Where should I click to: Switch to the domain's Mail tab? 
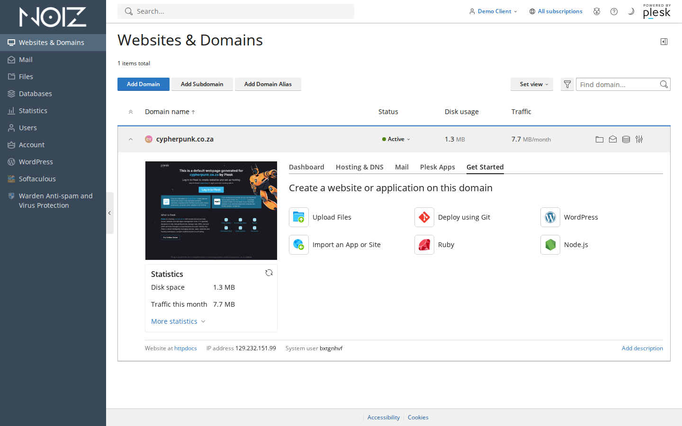402,167
